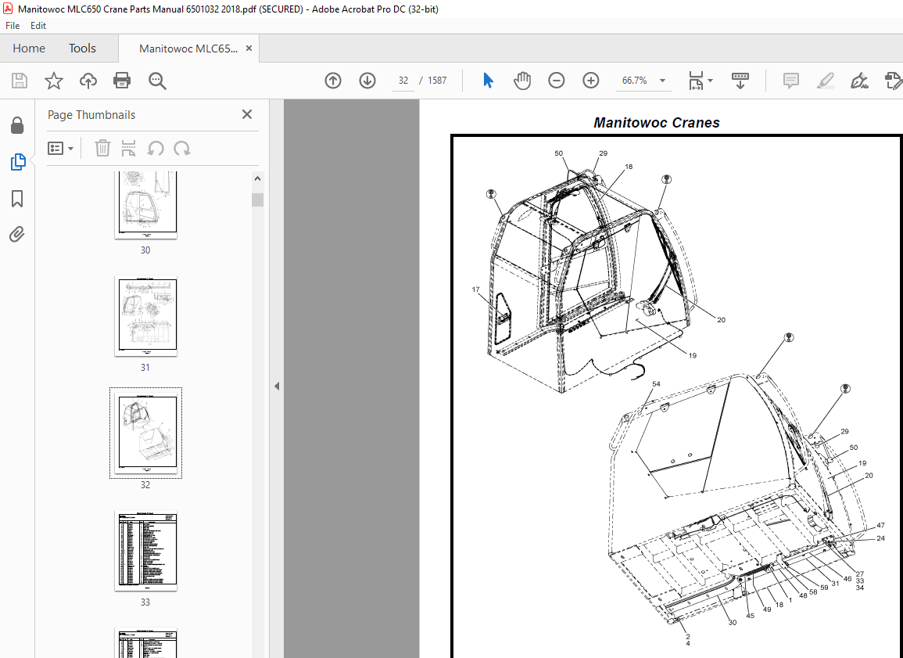Select the page 31 thumbnail
The height and width of the screenshot is (658, 903).
point(145,316)
